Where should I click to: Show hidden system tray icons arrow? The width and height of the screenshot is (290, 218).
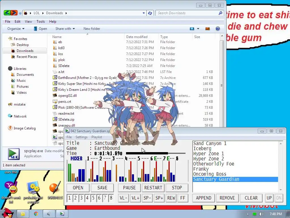click(248, 214)
